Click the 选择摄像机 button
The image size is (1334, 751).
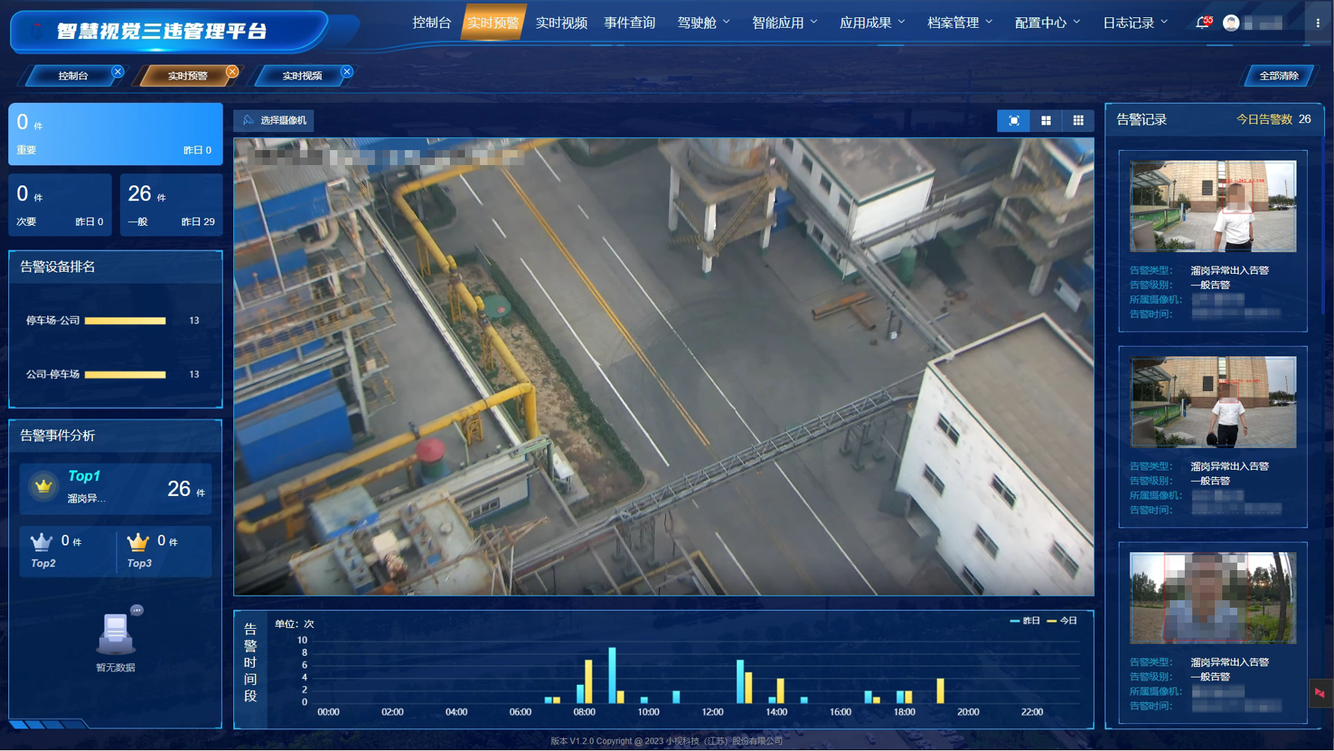click(275, 121)
